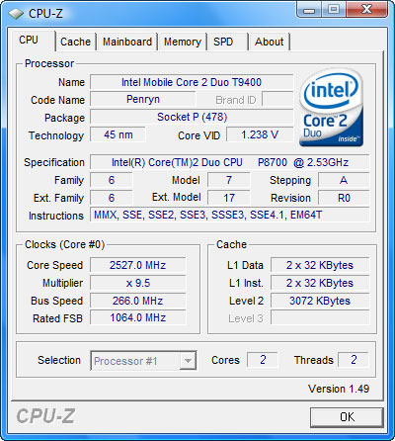Click the Level 2 3072 KBytes value
Image resolution: width=395 pixels, height=441 pixels.
[320, 301]
